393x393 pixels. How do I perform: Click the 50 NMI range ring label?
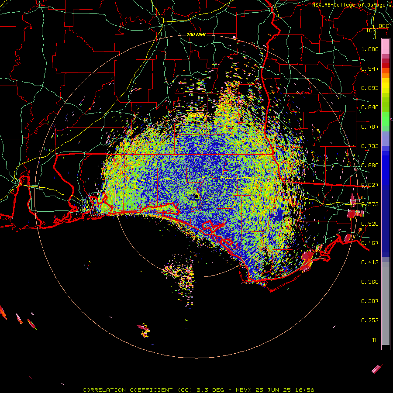pos(196,116)
